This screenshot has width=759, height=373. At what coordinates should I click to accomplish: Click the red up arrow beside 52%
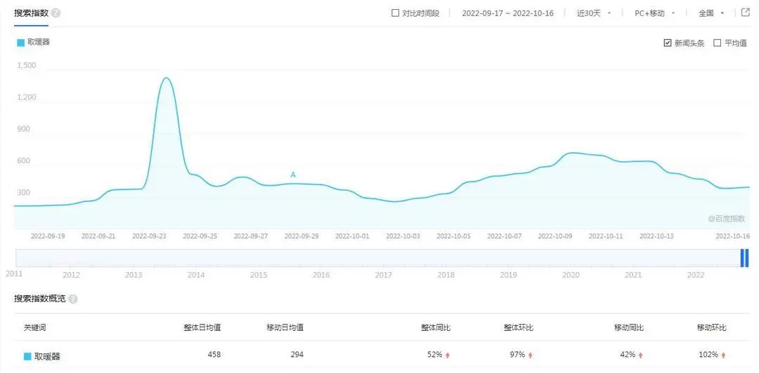(x=448, y=355)
